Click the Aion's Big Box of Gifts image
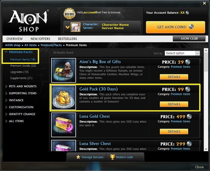210x171 pixels. pyautogui.click(x=63, y=70)
